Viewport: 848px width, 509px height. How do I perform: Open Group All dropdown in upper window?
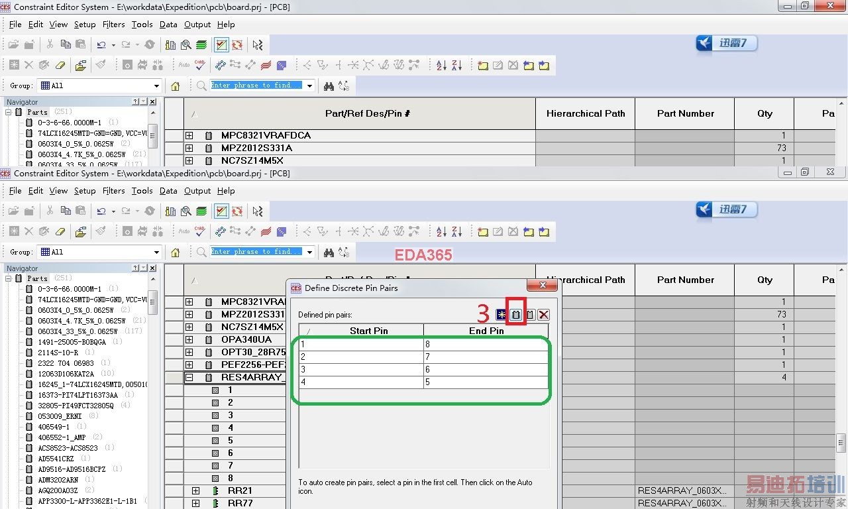pos(156,85)
